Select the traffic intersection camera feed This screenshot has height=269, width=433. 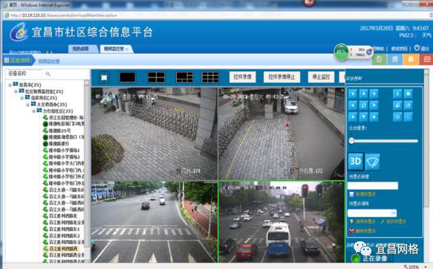click(x=281, y=222)
